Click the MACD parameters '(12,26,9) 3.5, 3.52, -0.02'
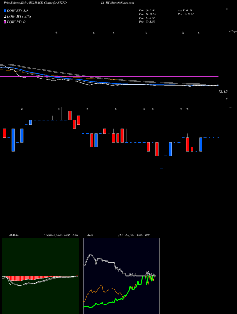This screenshot has height=314, width=237. (x=61, y=235)
